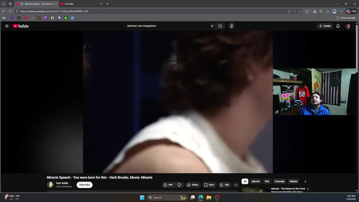Image resolution: width=359 pixels, height=202 pixels.
Task: Click the video player to pause
Action: pos(178,102)
